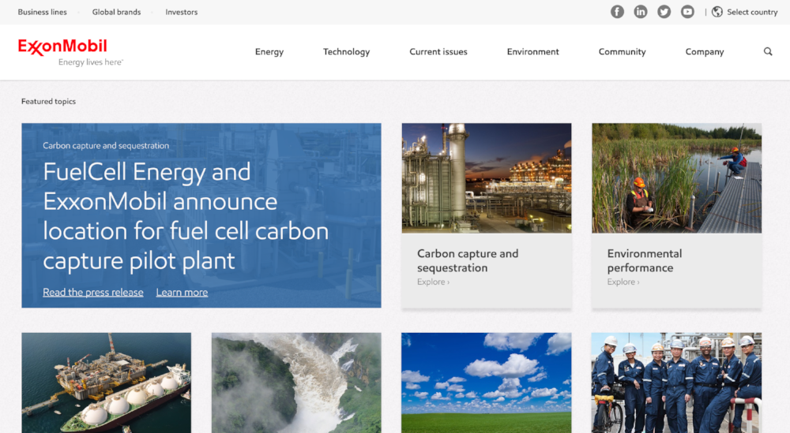
Task: Open the blue sky field photo
Action: 487,383
